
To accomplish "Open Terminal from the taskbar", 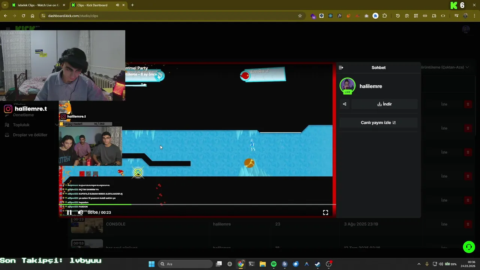I will click(x=252, y=264).
